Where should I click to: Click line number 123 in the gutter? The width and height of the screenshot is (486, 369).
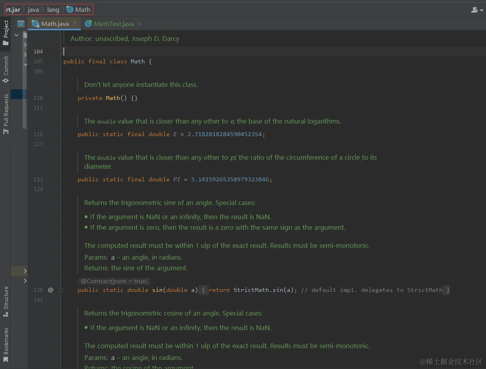click(38, 179)
